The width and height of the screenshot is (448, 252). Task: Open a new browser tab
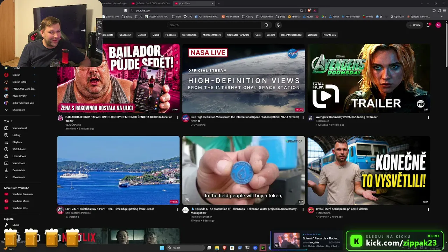coord(219,3)
